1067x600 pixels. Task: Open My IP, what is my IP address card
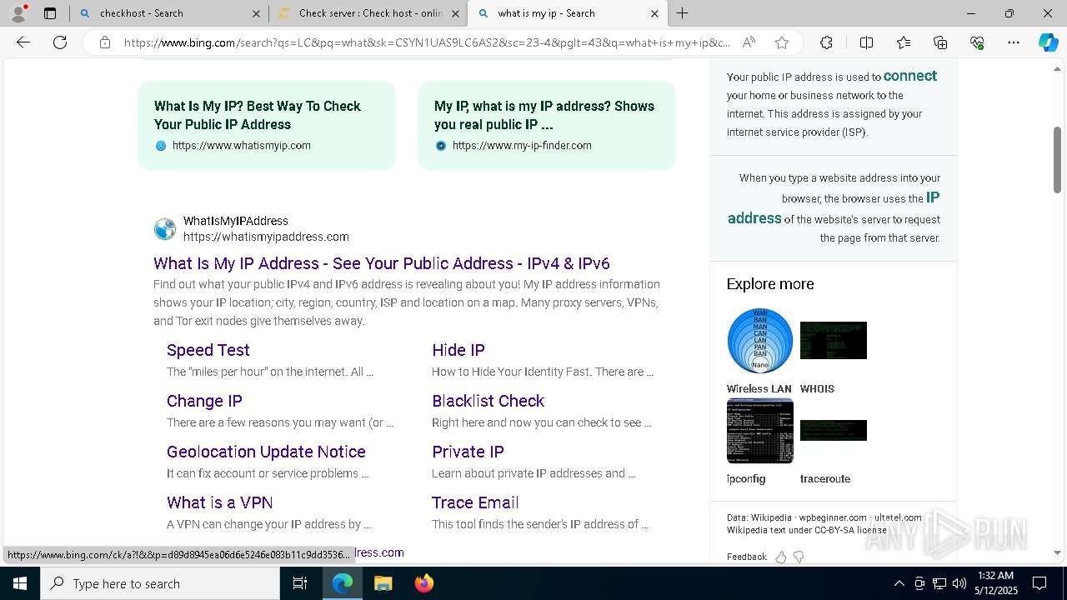pos(547,125)
